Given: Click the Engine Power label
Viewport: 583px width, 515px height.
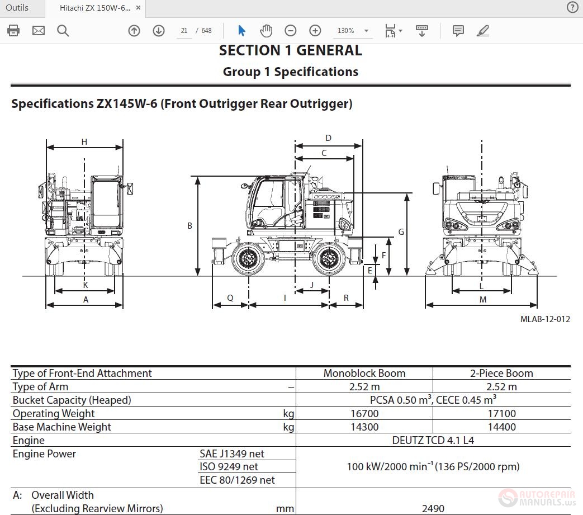Looking at the screenshot, I should [44, 453].
